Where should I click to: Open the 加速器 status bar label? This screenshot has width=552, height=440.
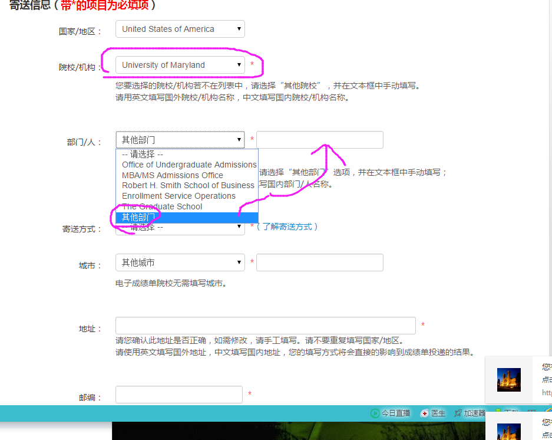click(475, 413)
